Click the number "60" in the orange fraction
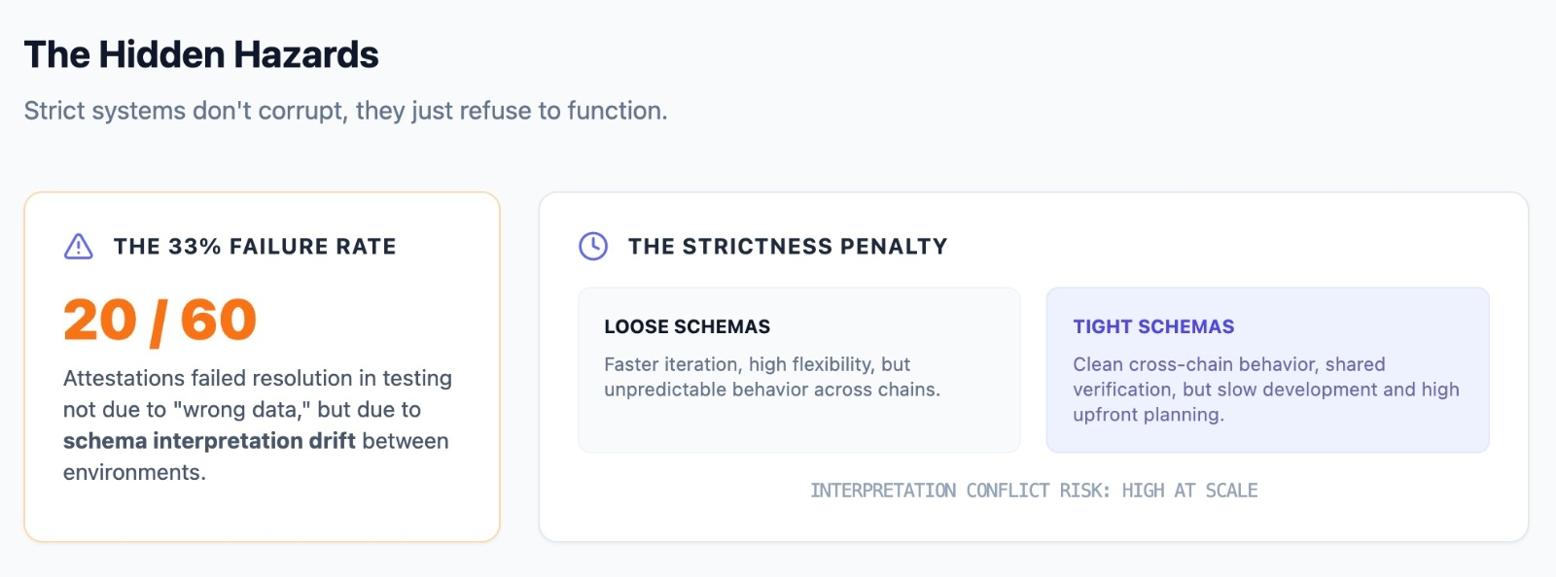Screen dimensions: 1556x577 coord(219,321)
